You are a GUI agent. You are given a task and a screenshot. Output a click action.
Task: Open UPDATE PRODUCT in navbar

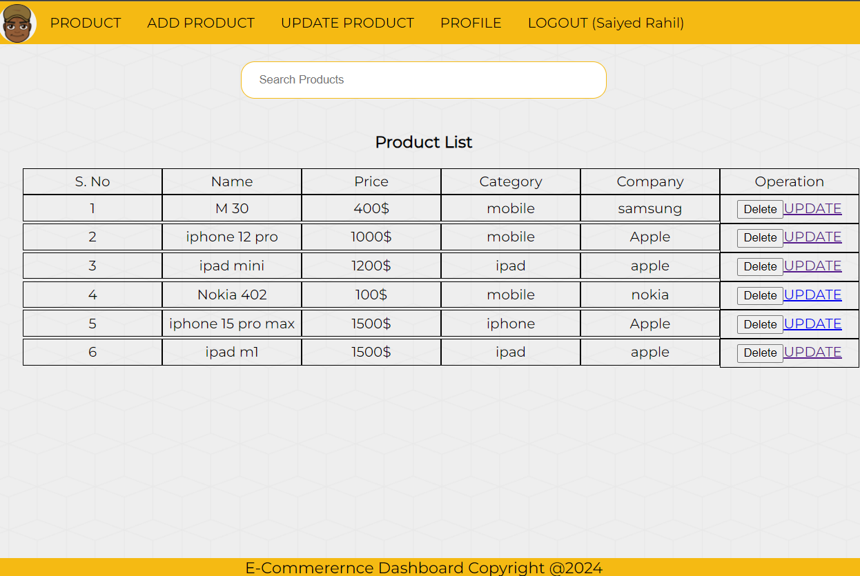click(x=347, y=23)
